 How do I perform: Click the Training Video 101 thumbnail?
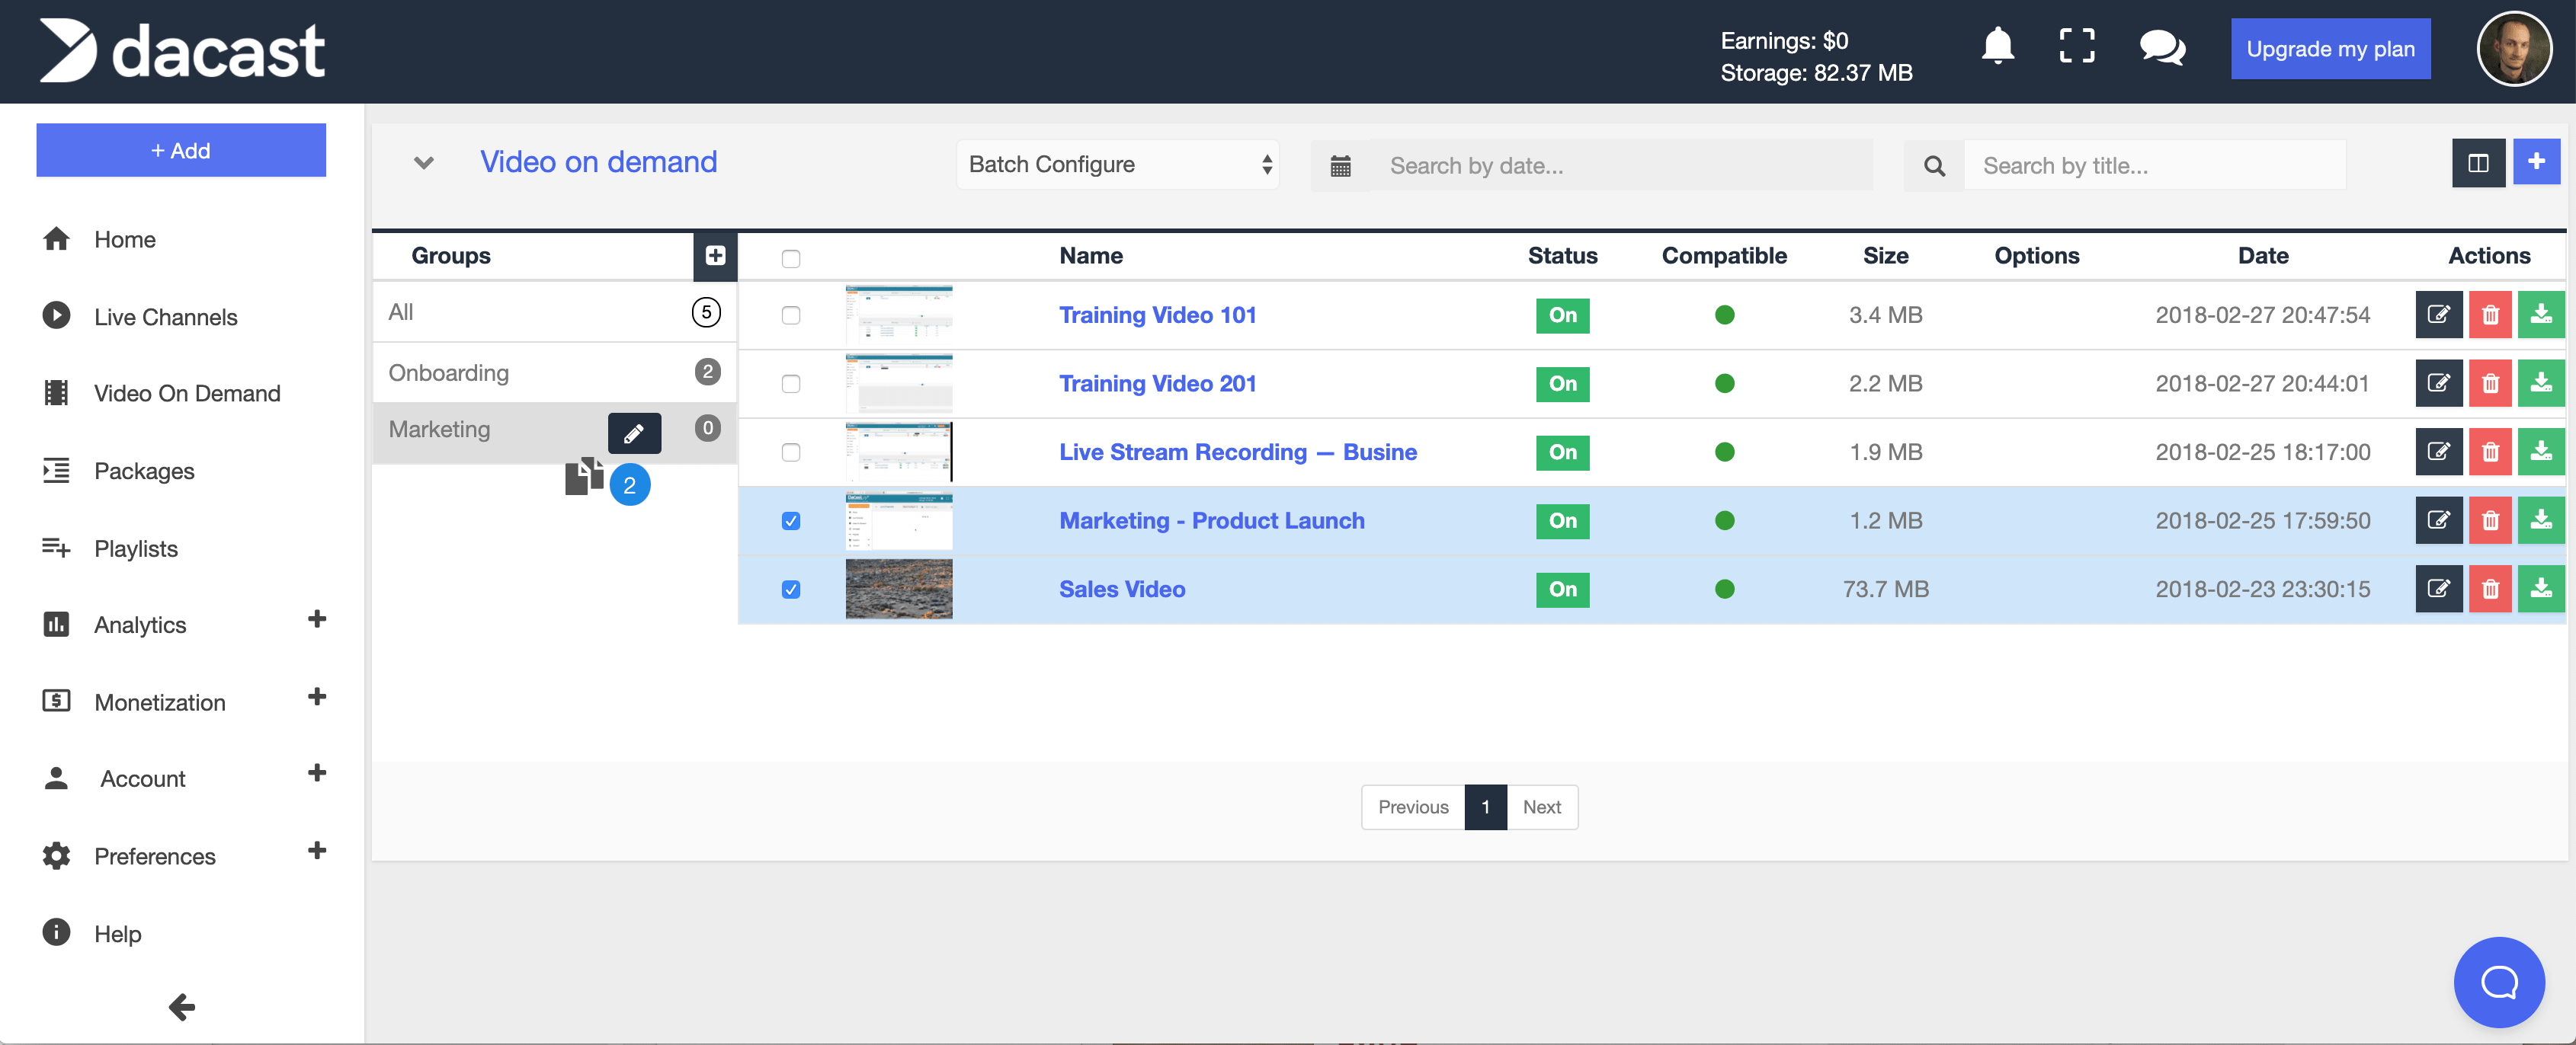[899, 314]
